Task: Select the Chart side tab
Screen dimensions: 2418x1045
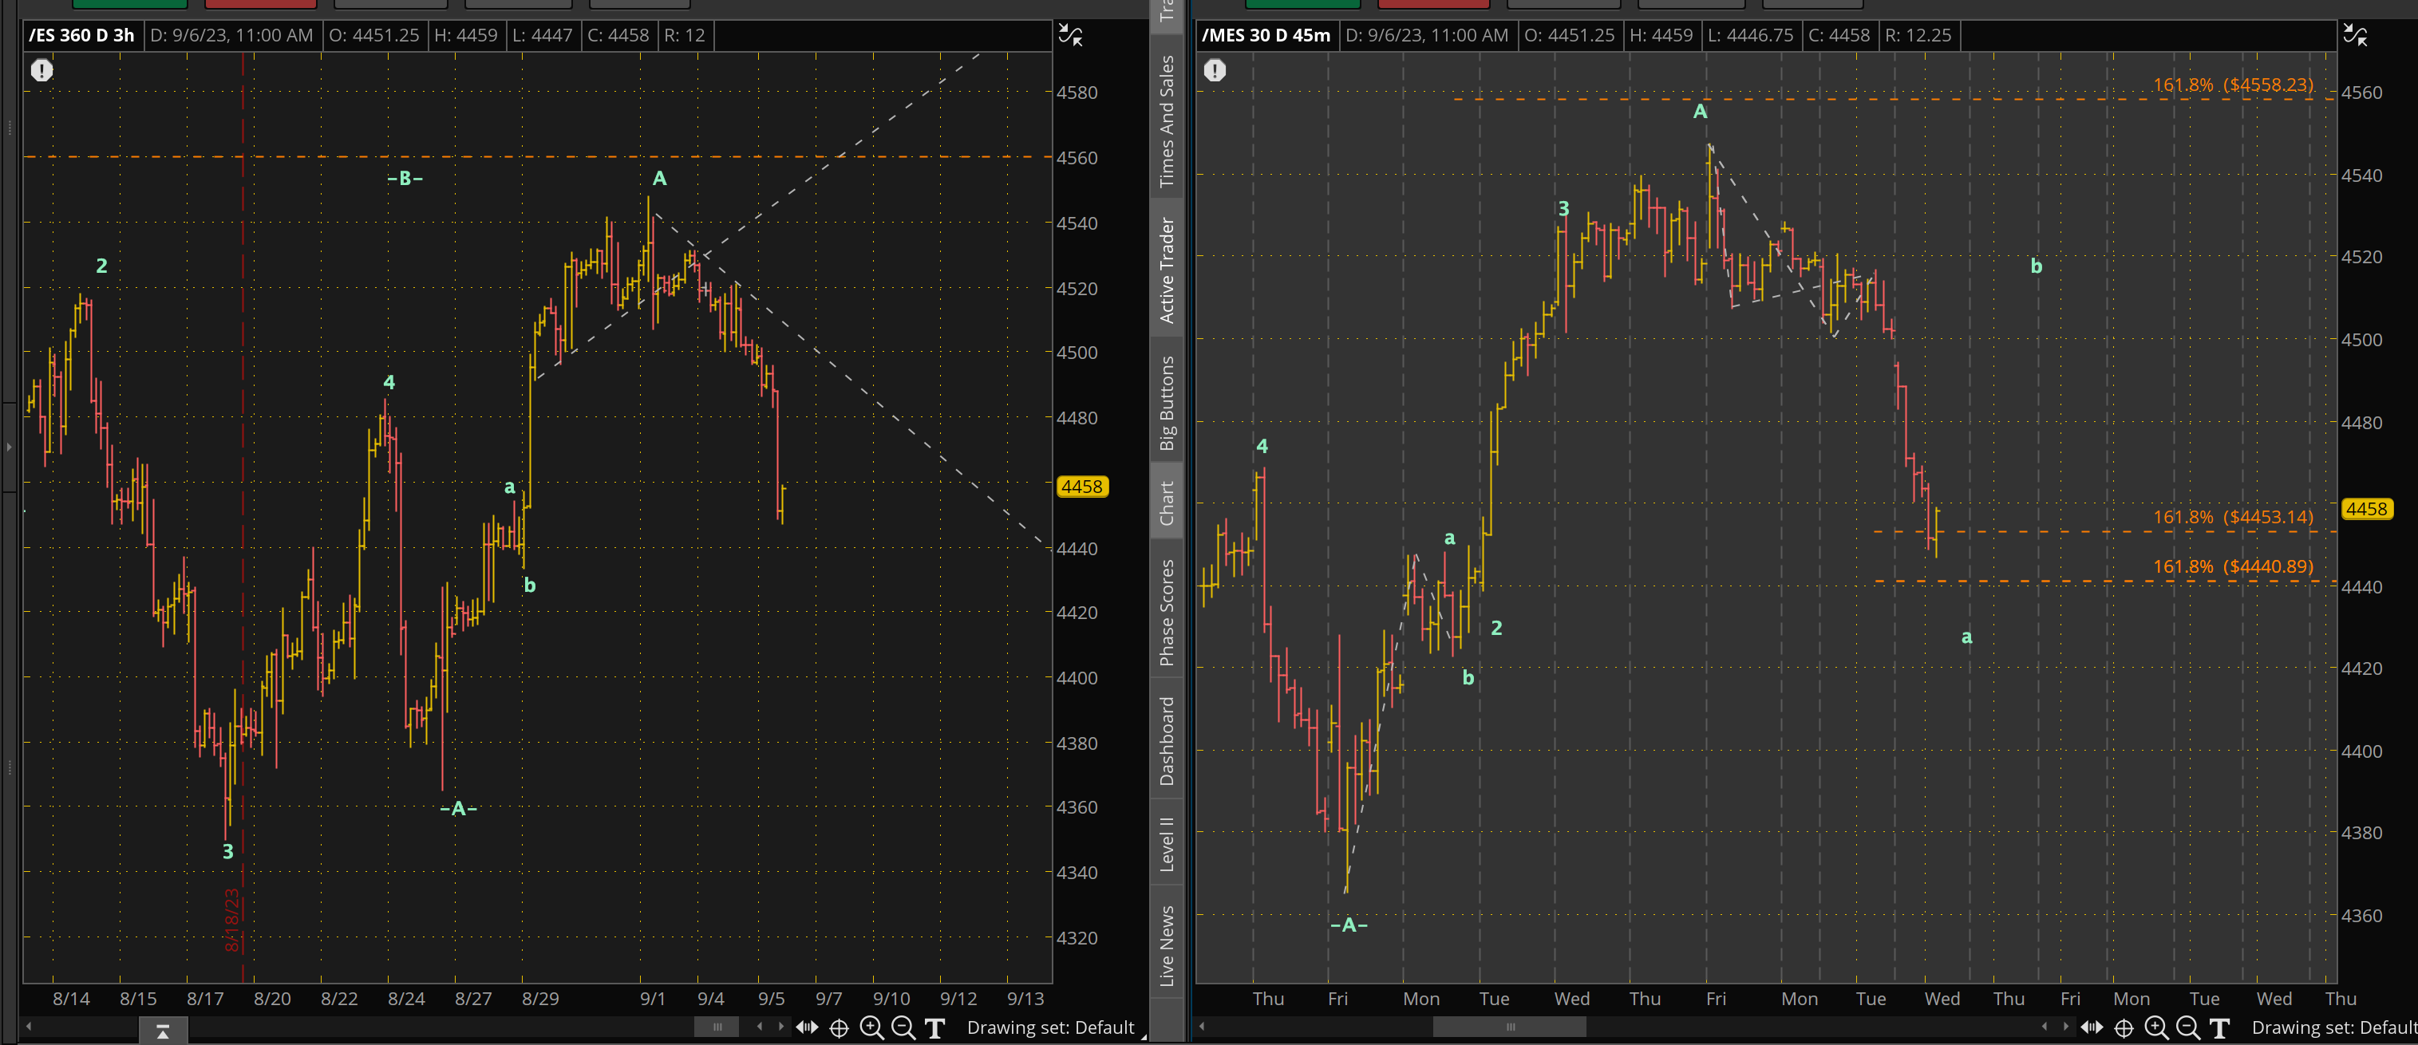Action: pos(1167,503)
